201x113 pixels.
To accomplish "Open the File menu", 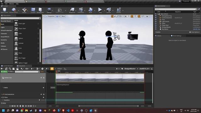I will (x=2, y=4).
